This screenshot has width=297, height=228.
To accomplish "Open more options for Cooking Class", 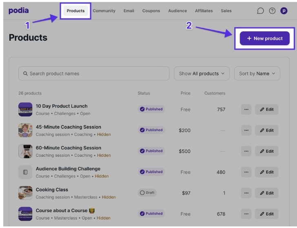I will pyautogui.click(x=246, y=193).
